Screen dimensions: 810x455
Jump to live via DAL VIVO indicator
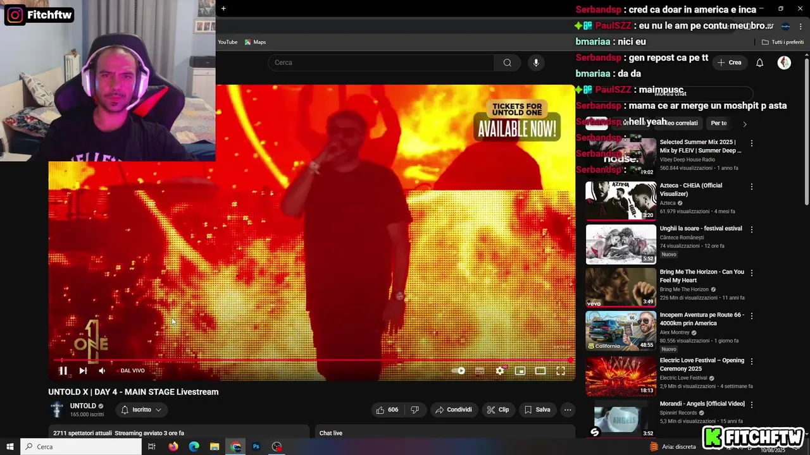tap(132, 371)
